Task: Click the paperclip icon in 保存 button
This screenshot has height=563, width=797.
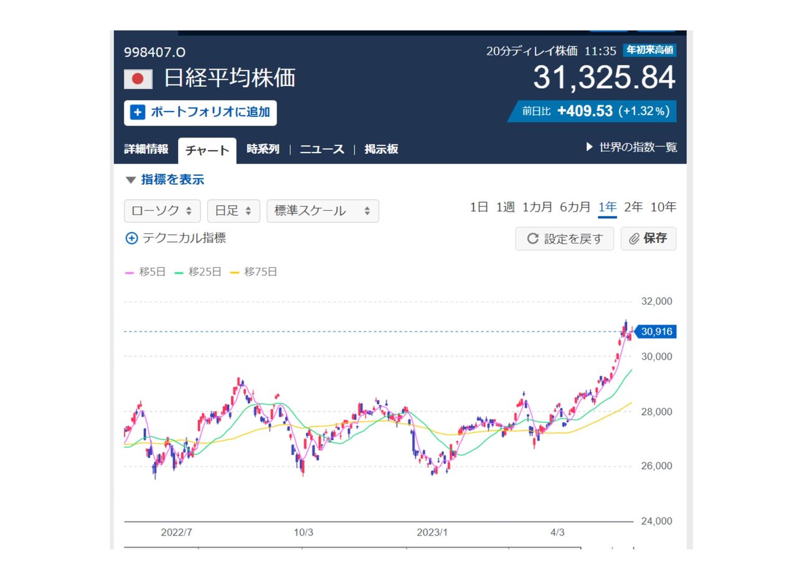Action: point(634,239)
